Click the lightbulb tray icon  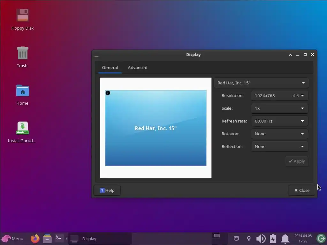click(x=248, y=239)
